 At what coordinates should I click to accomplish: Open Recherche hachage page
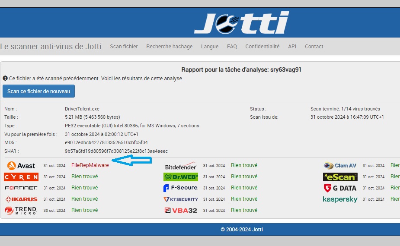[170, 46]
